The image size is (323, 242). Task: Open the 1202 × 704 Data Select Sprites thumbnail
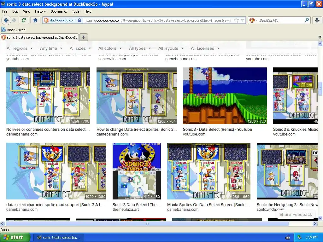click(x=137, y=96)
